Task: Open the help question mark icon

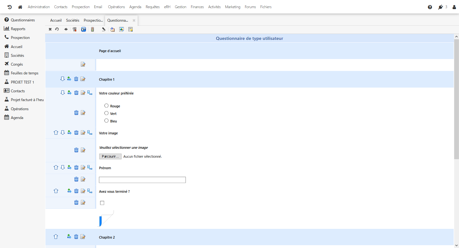Action: pos(430,7)
